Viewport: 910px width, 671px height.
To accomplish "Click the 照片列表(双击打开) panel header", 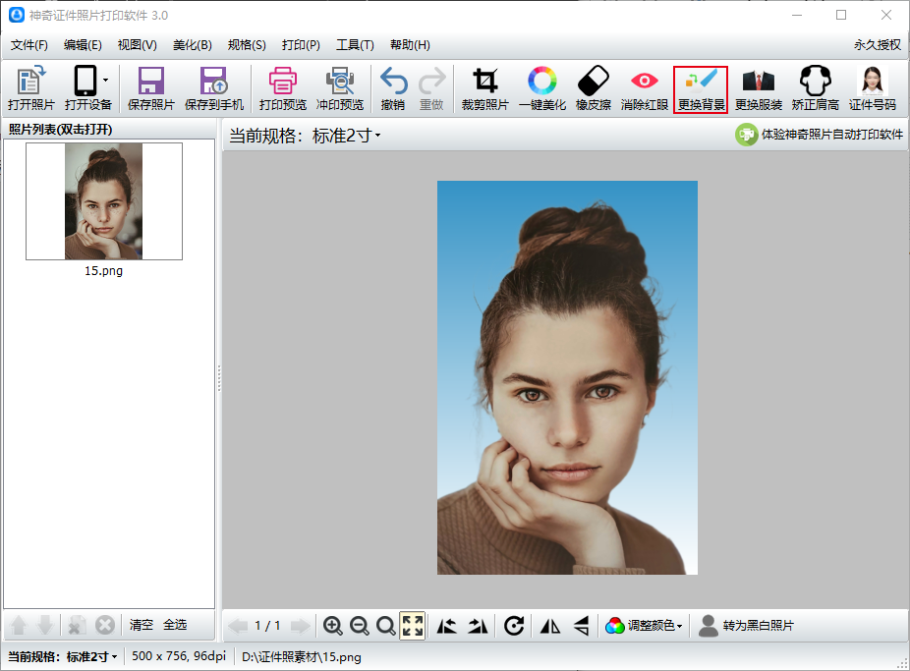I will coord(60,129).
